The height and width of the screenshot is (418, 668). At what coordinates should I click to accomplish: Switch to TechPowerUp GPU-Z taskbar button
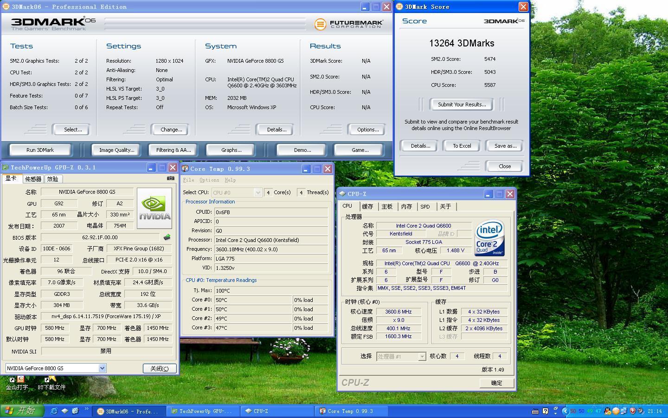coord(203,411)
